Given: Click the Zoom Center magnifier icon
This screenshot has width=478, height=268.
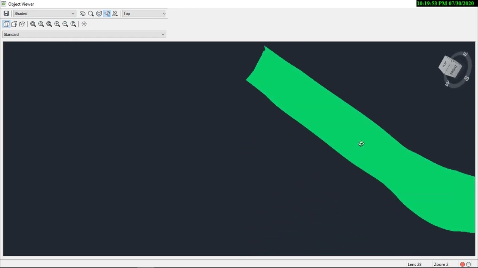Looking at the screenshot, I should point(41,24).
